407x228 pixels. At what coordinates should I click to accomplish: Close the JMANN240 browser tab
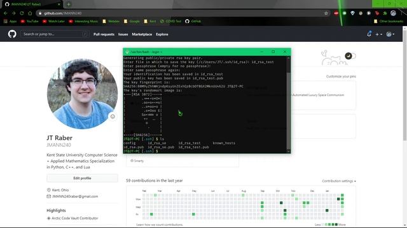tap(59, 4)
